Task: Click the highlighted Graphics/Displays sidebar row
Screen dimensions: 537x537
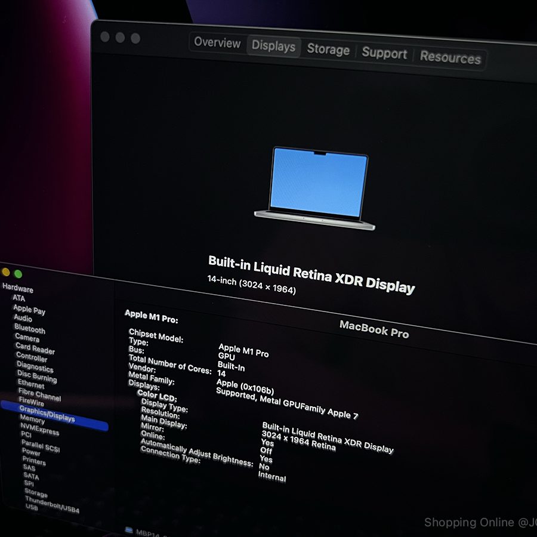Action: tap(54, 415)
